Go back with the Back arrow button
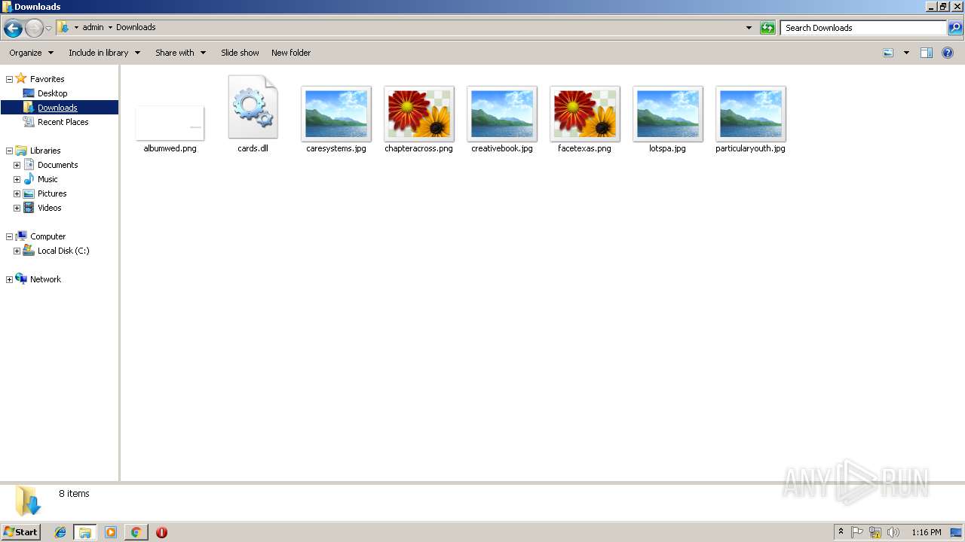 pyautogui.click(x=13, y=29)
